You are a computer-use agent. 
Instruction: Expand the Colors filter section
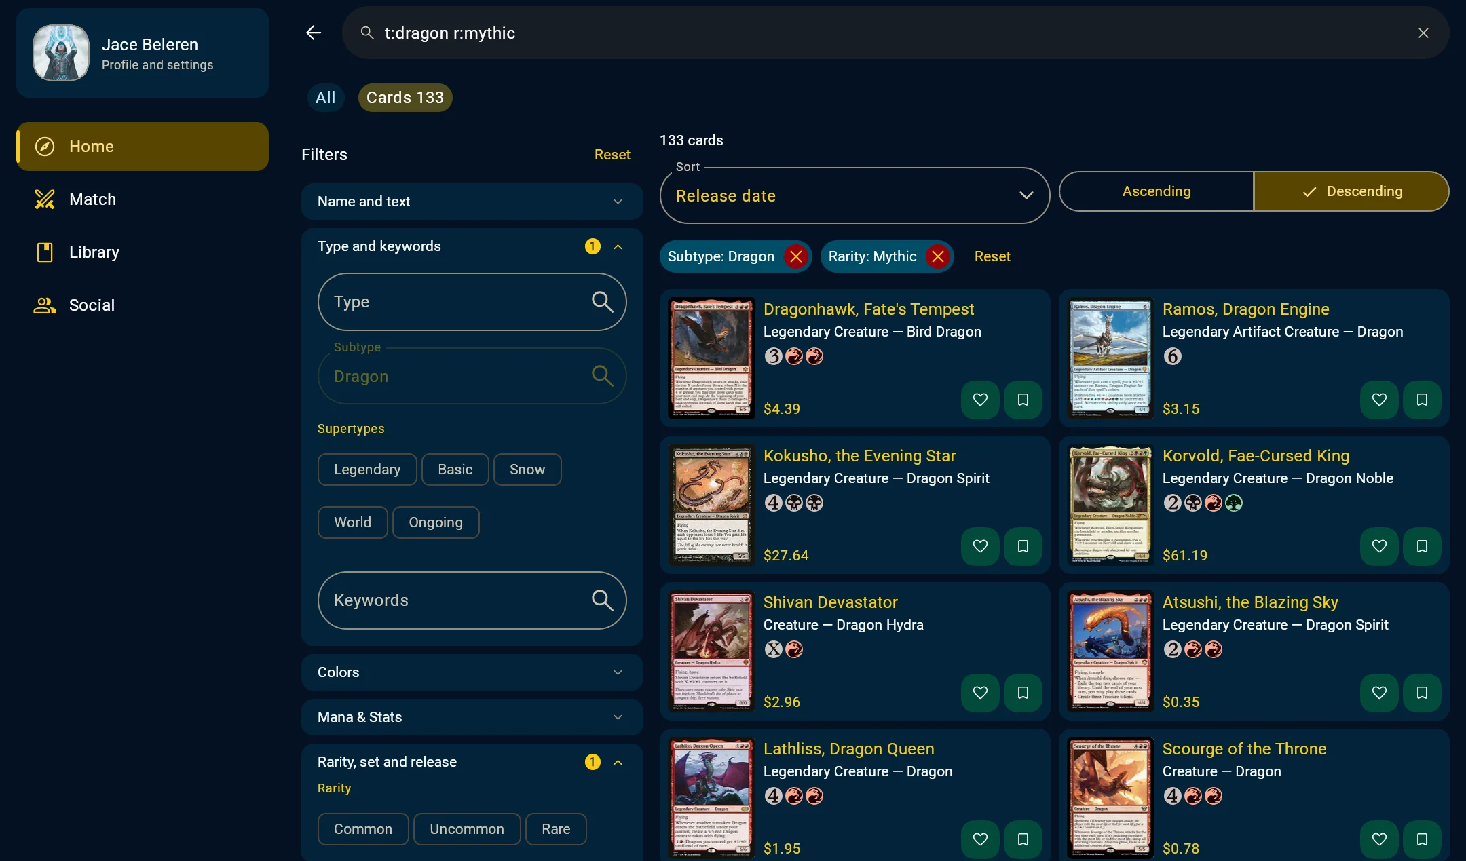[x=472, y=672]
